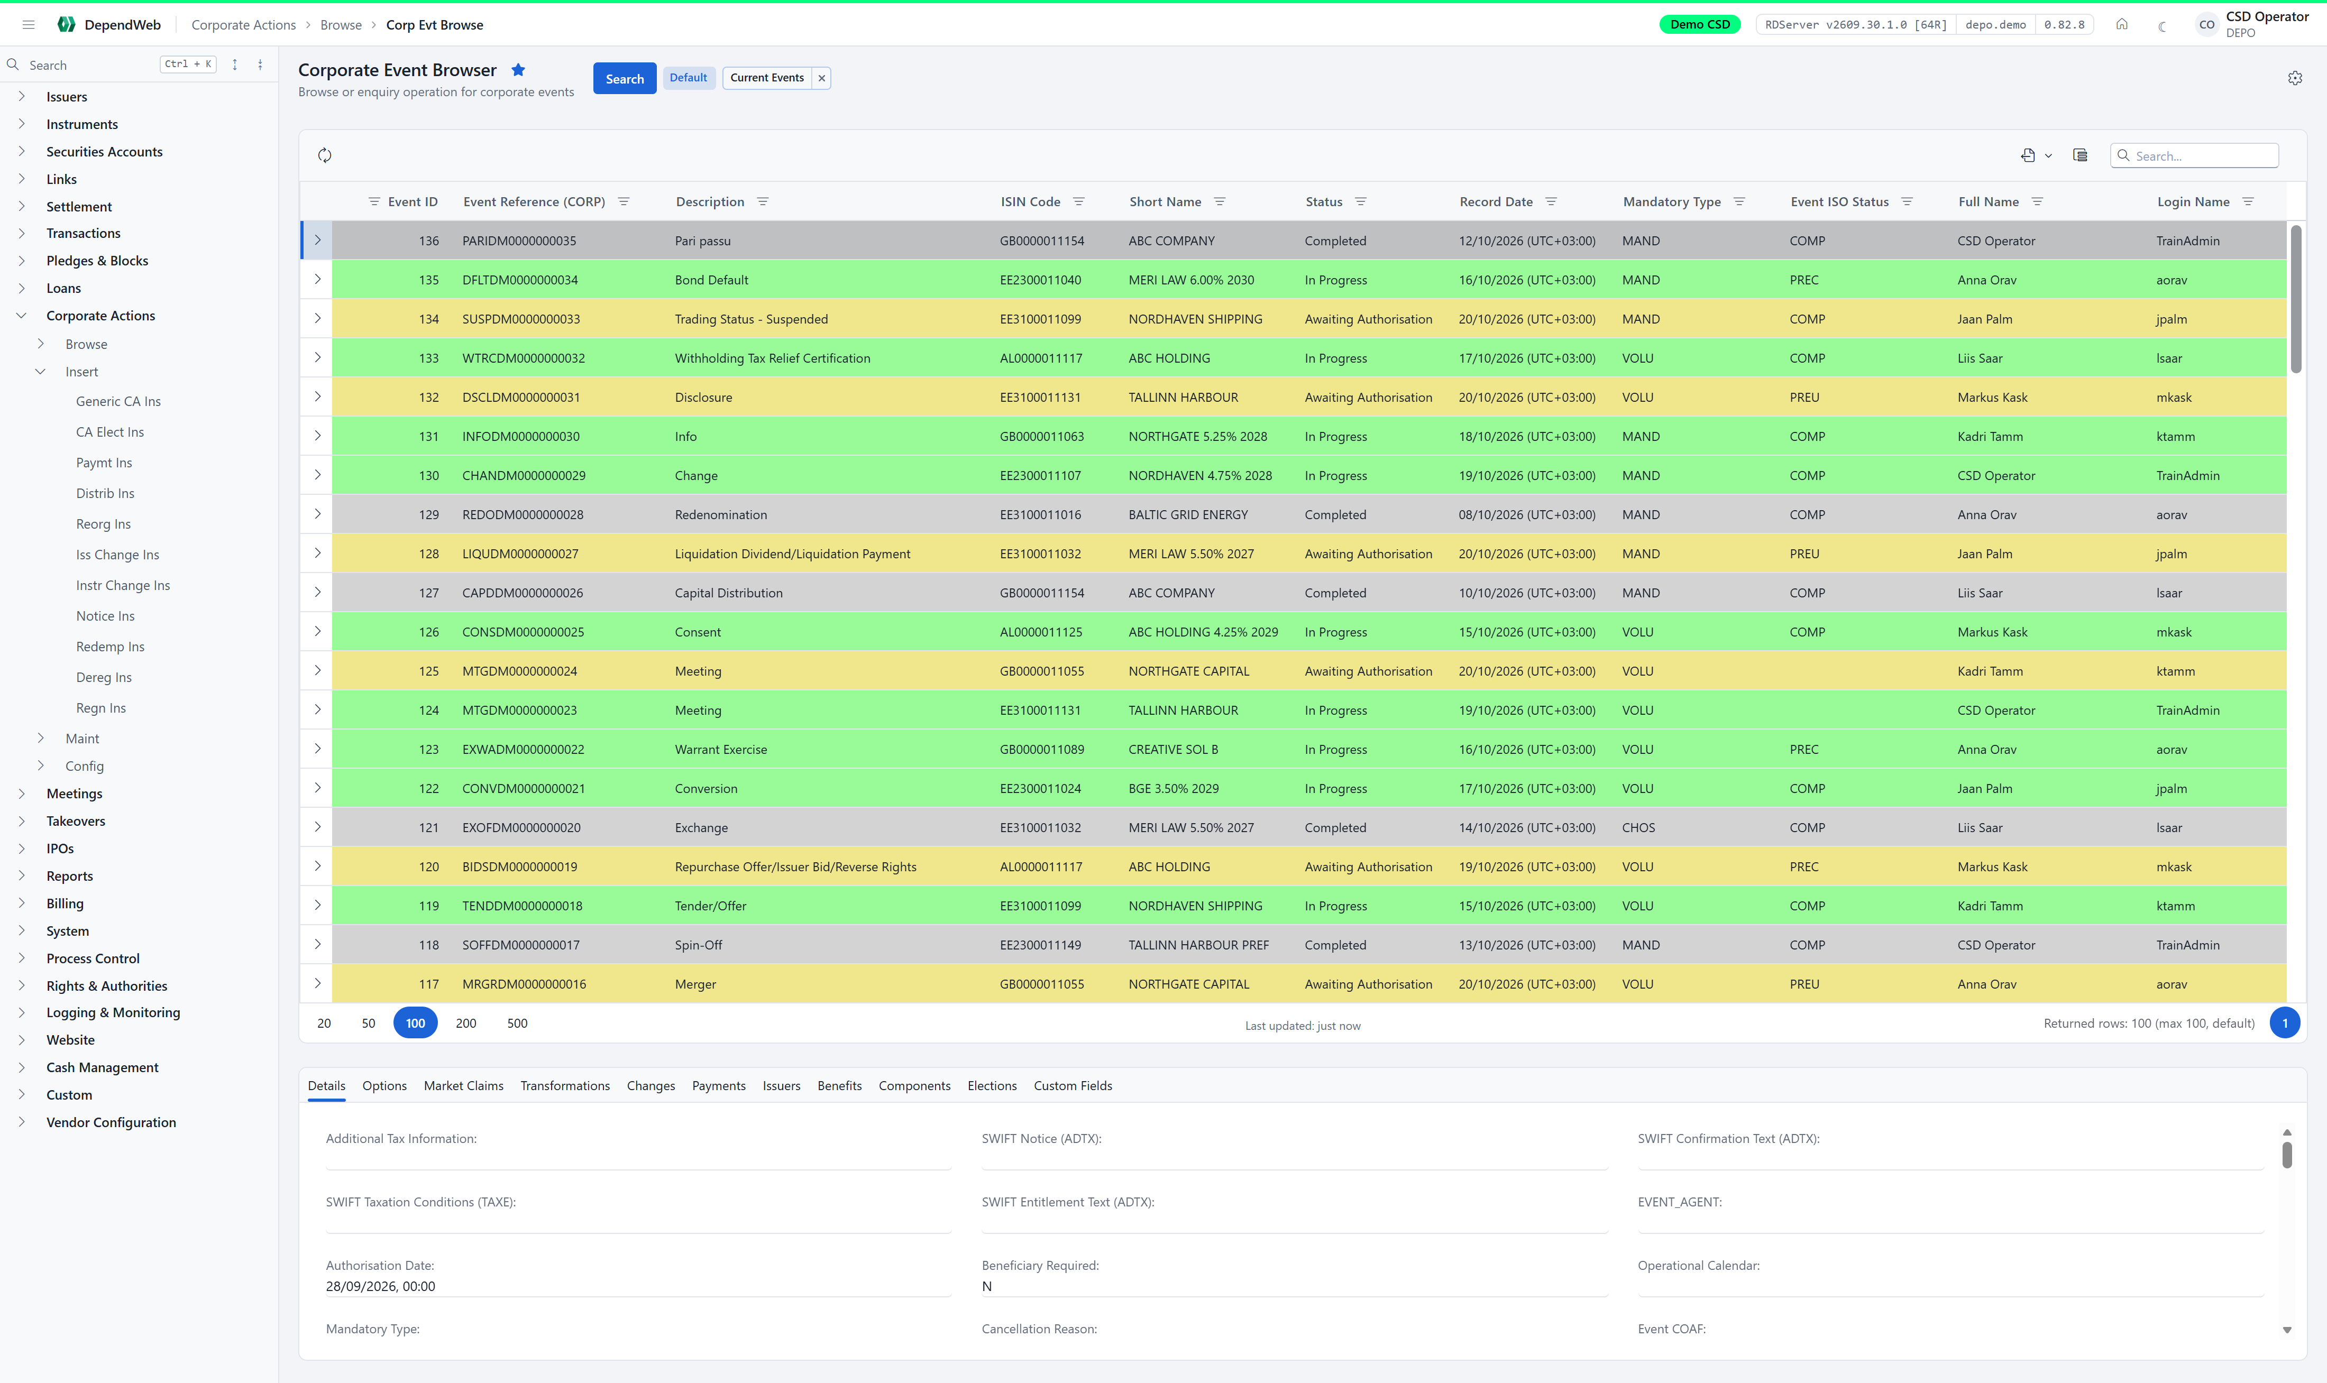2327x1383 pixels.
Task: Open sidebar expand-collapse arrows icon
Action: pos(235,64)
